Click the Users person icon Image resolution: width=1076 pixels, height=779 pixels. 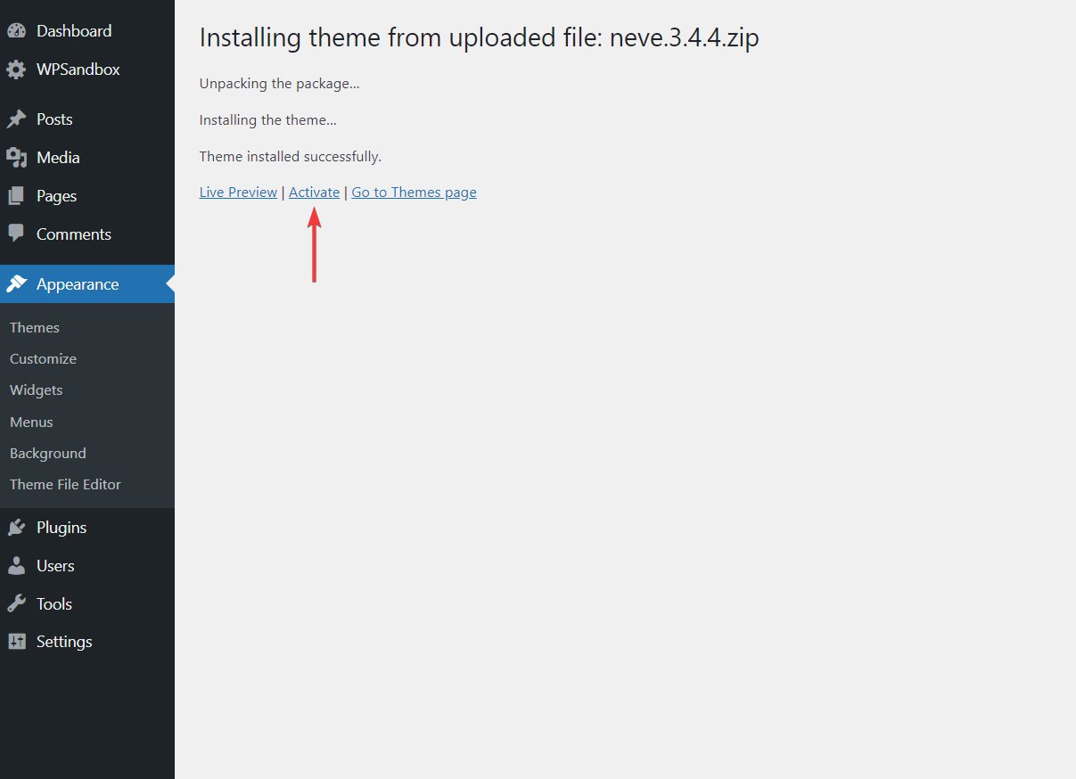19,565
